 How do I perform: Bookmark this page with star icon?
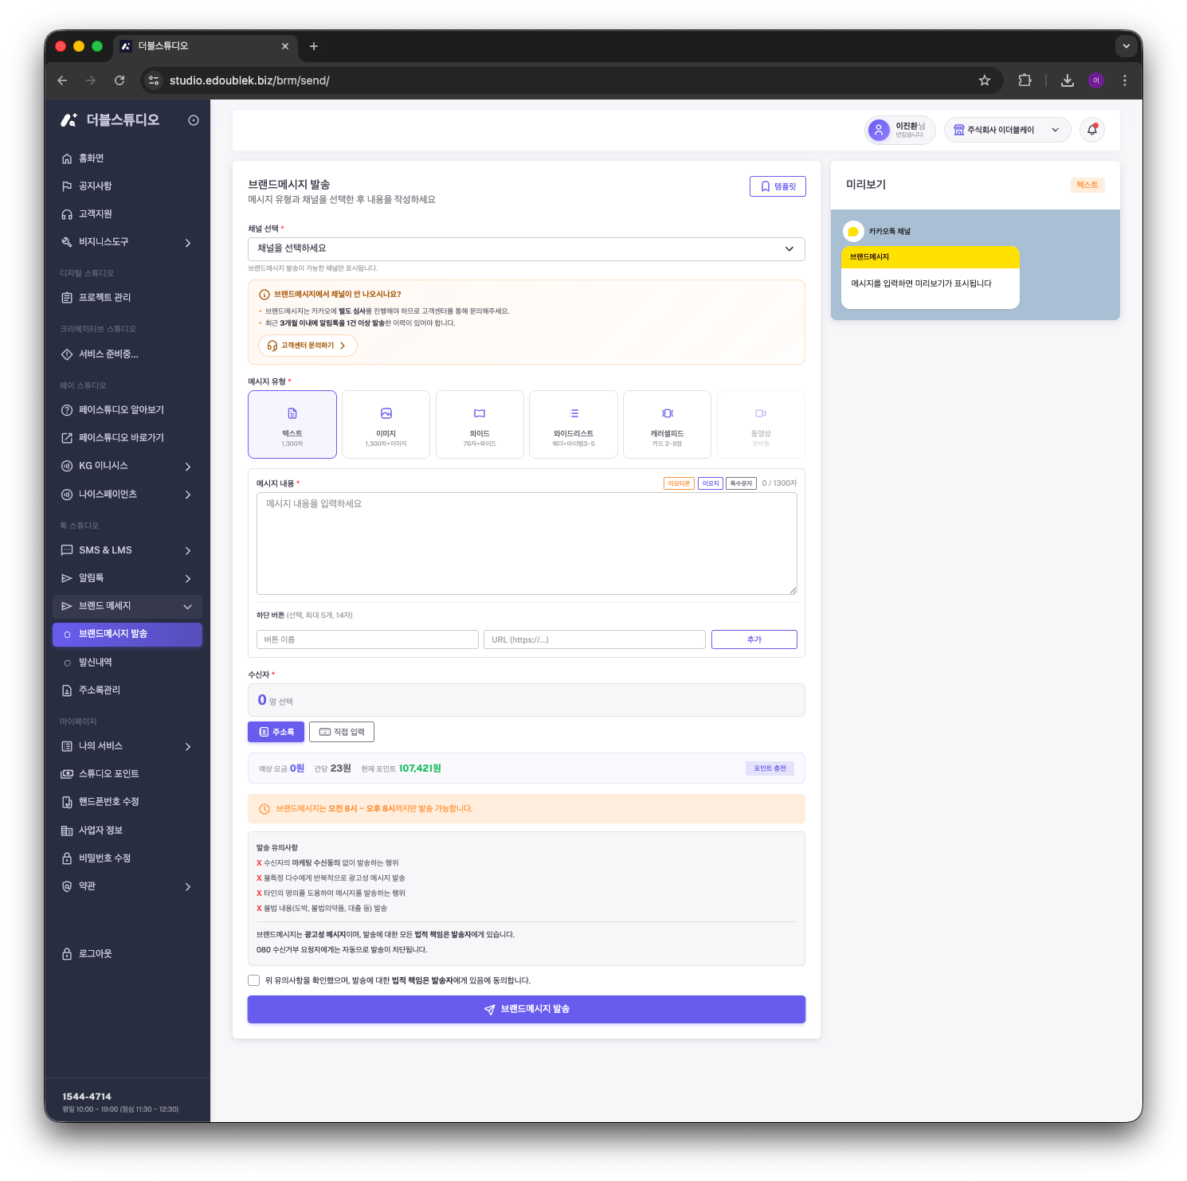tap(985, 80)
